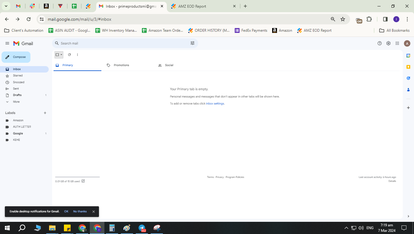
Task: Open inbox settings link
Action: tap(215, 104)
